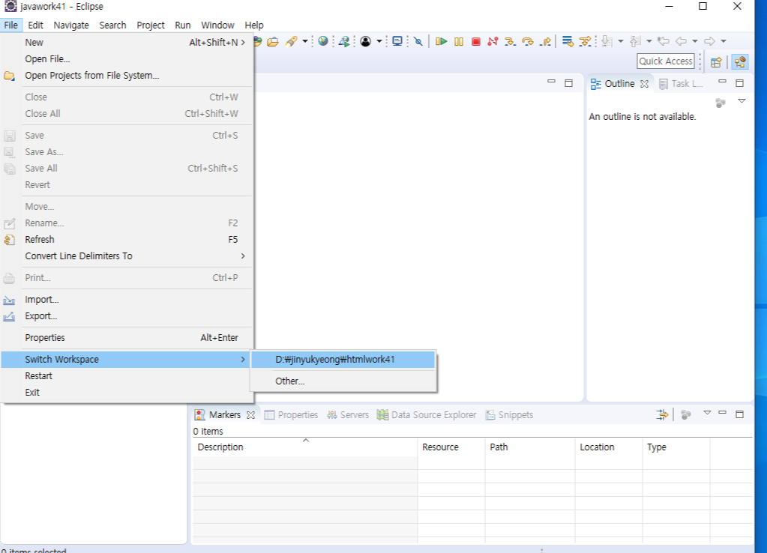Switch to the Servers tab
Image resolution: width=767 pixels, height=553 pixels.
(348, 414)
